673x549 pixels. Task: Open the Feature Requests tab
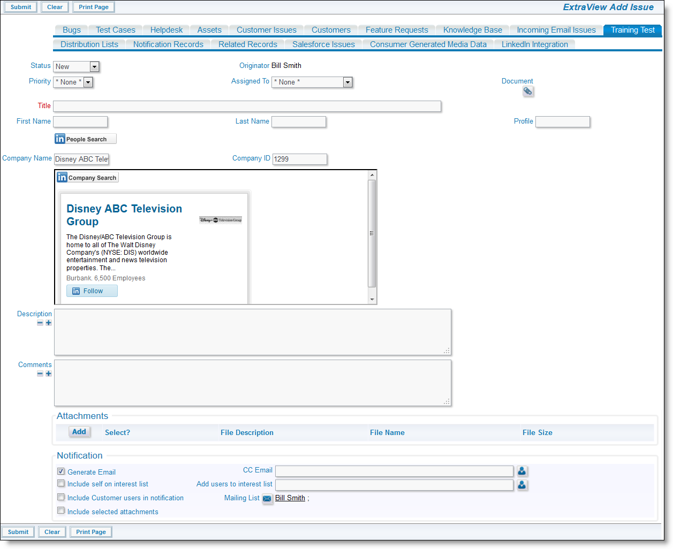pyautogui.click(x=397, y=30)
